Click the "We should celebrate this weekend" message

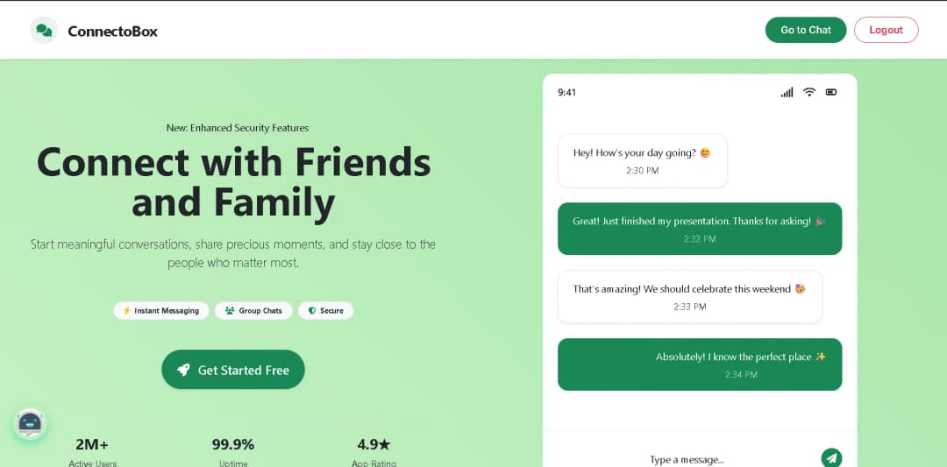pyautogui.click(x=689, y=296)
